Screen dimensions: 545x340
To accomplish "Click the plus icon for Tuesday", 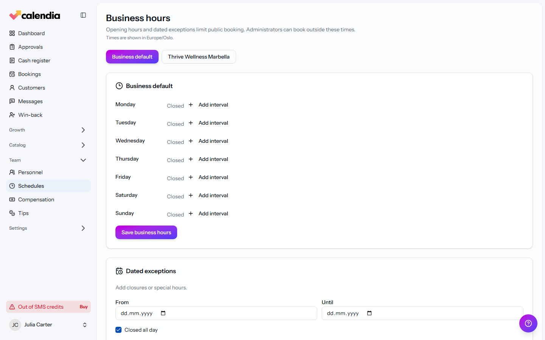I will pos(191,123).
